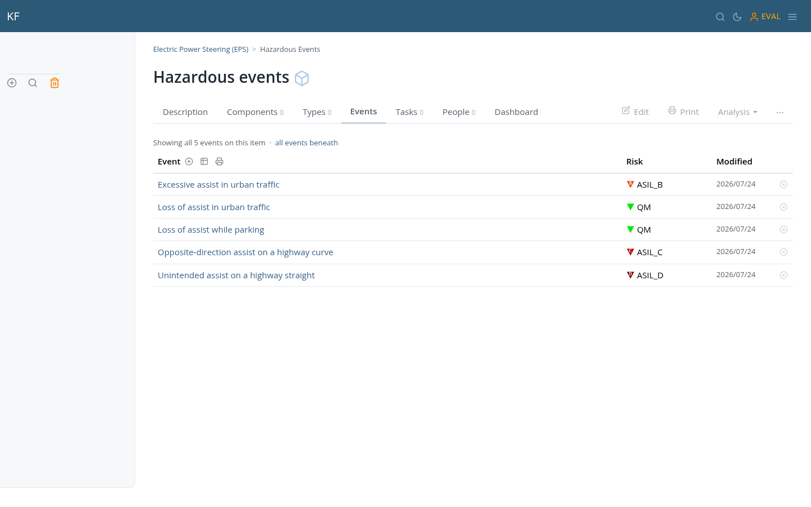The image size is (811, 507).
Task: Remove 'Loss of assist in urban traffic' event
Action: point(783,207)
